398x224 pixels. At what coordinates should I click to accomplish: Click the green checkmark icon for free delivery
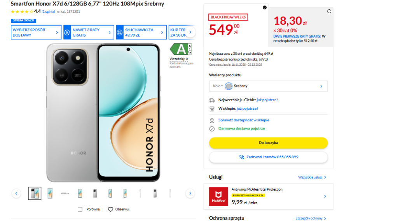[x=211, y=128]
